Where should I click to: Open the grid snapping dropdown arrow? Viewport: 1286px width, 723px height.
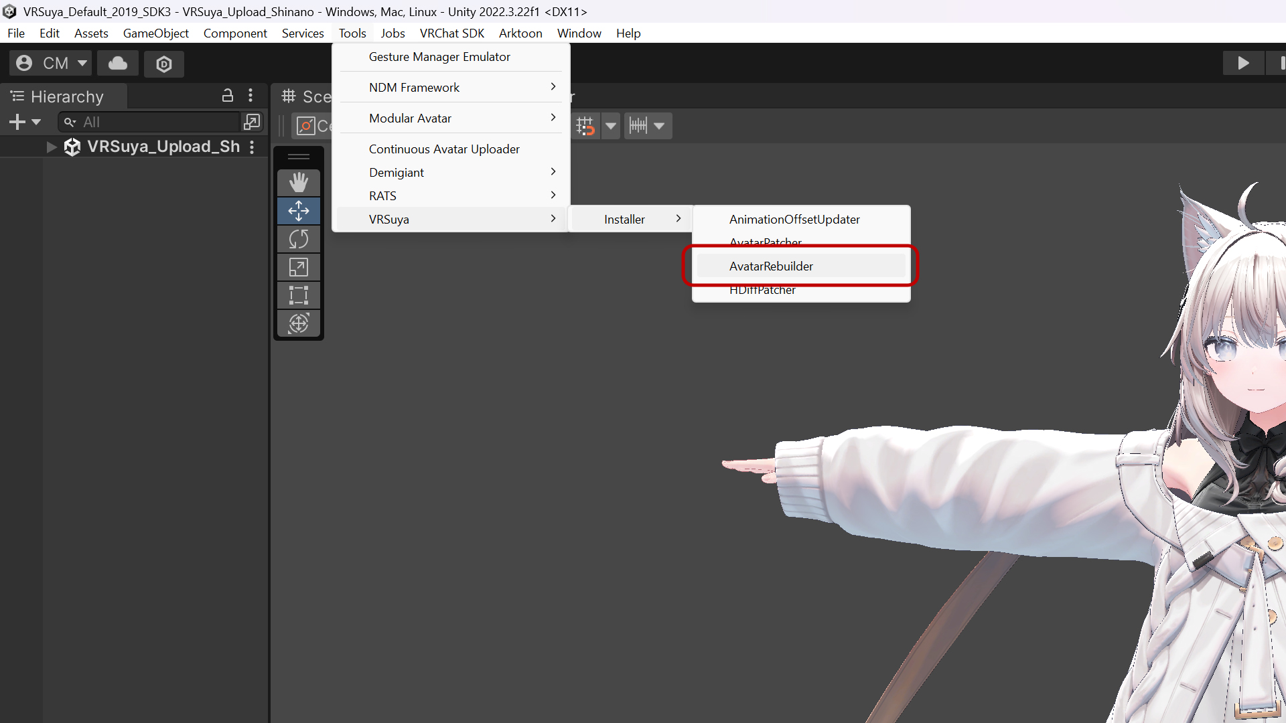tap(611, 126)
